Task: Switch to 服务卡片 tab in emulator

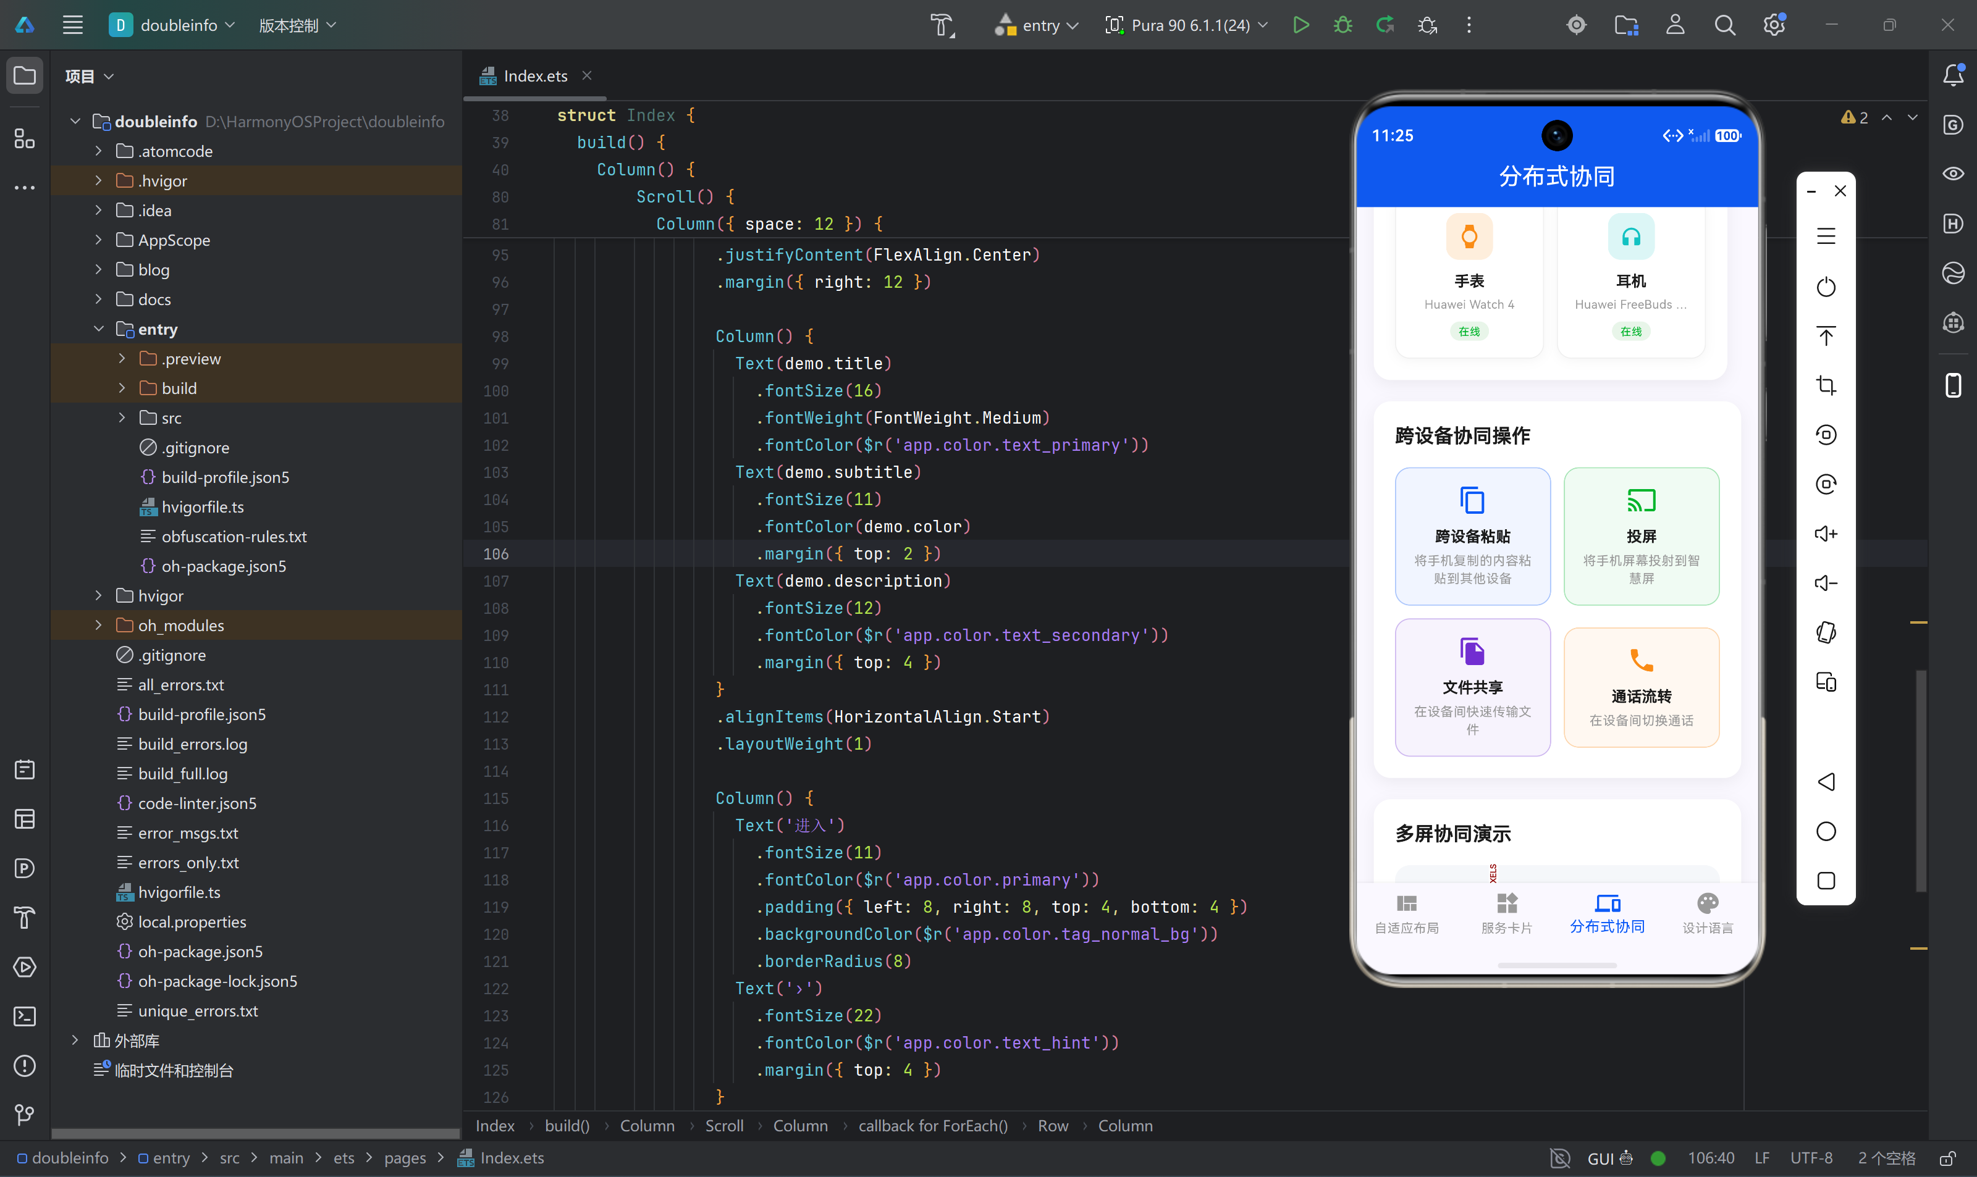Action: (x=1507, y=913)
